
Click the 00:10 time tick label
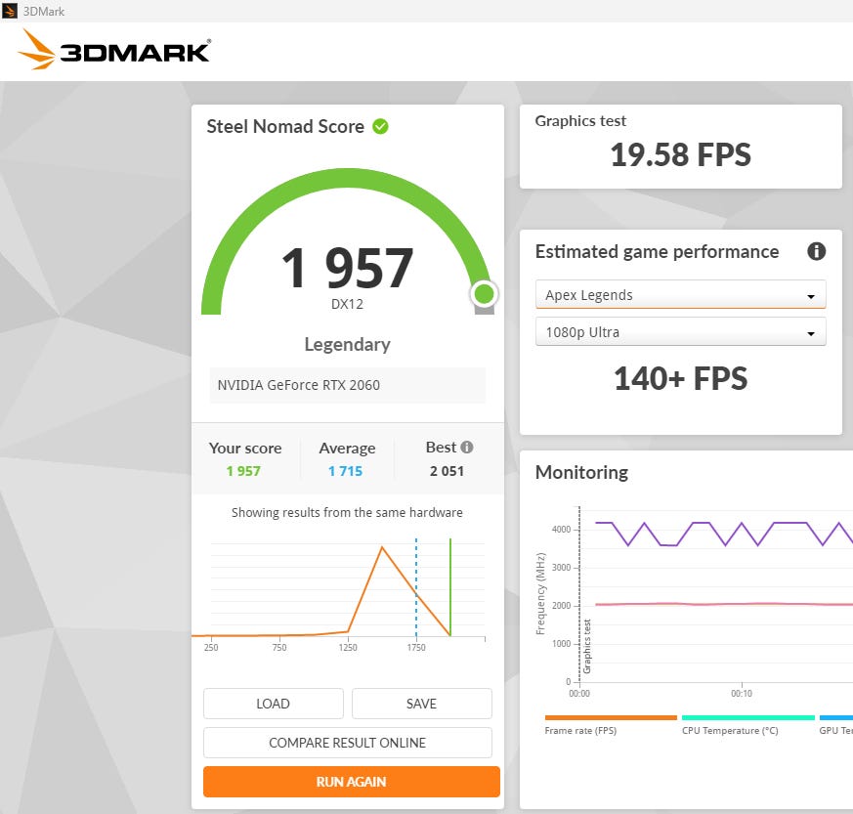[742, 694]
